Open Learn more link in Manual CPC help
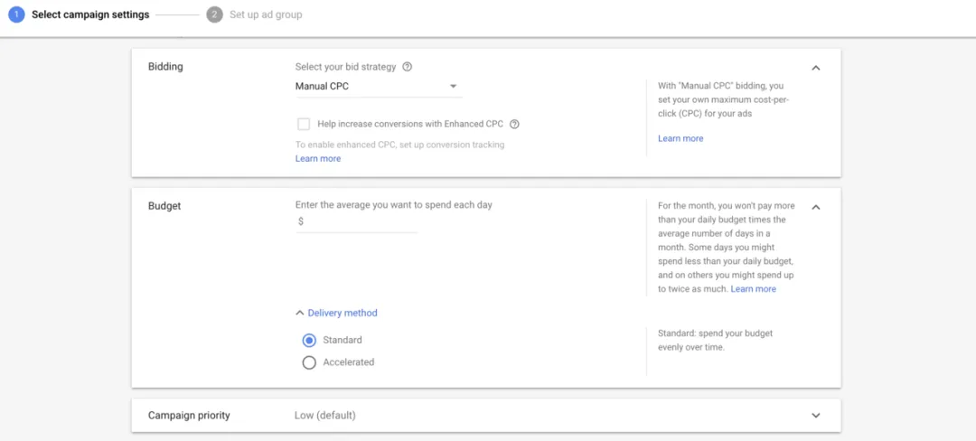The width and height of the screenshot is (976, 441). [x=680, y=138]
